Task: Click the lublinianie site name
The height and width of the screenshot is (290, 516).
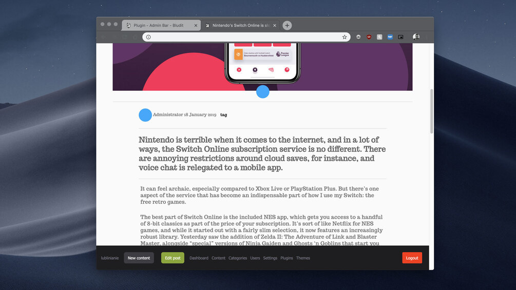Action: click(109, 258)
